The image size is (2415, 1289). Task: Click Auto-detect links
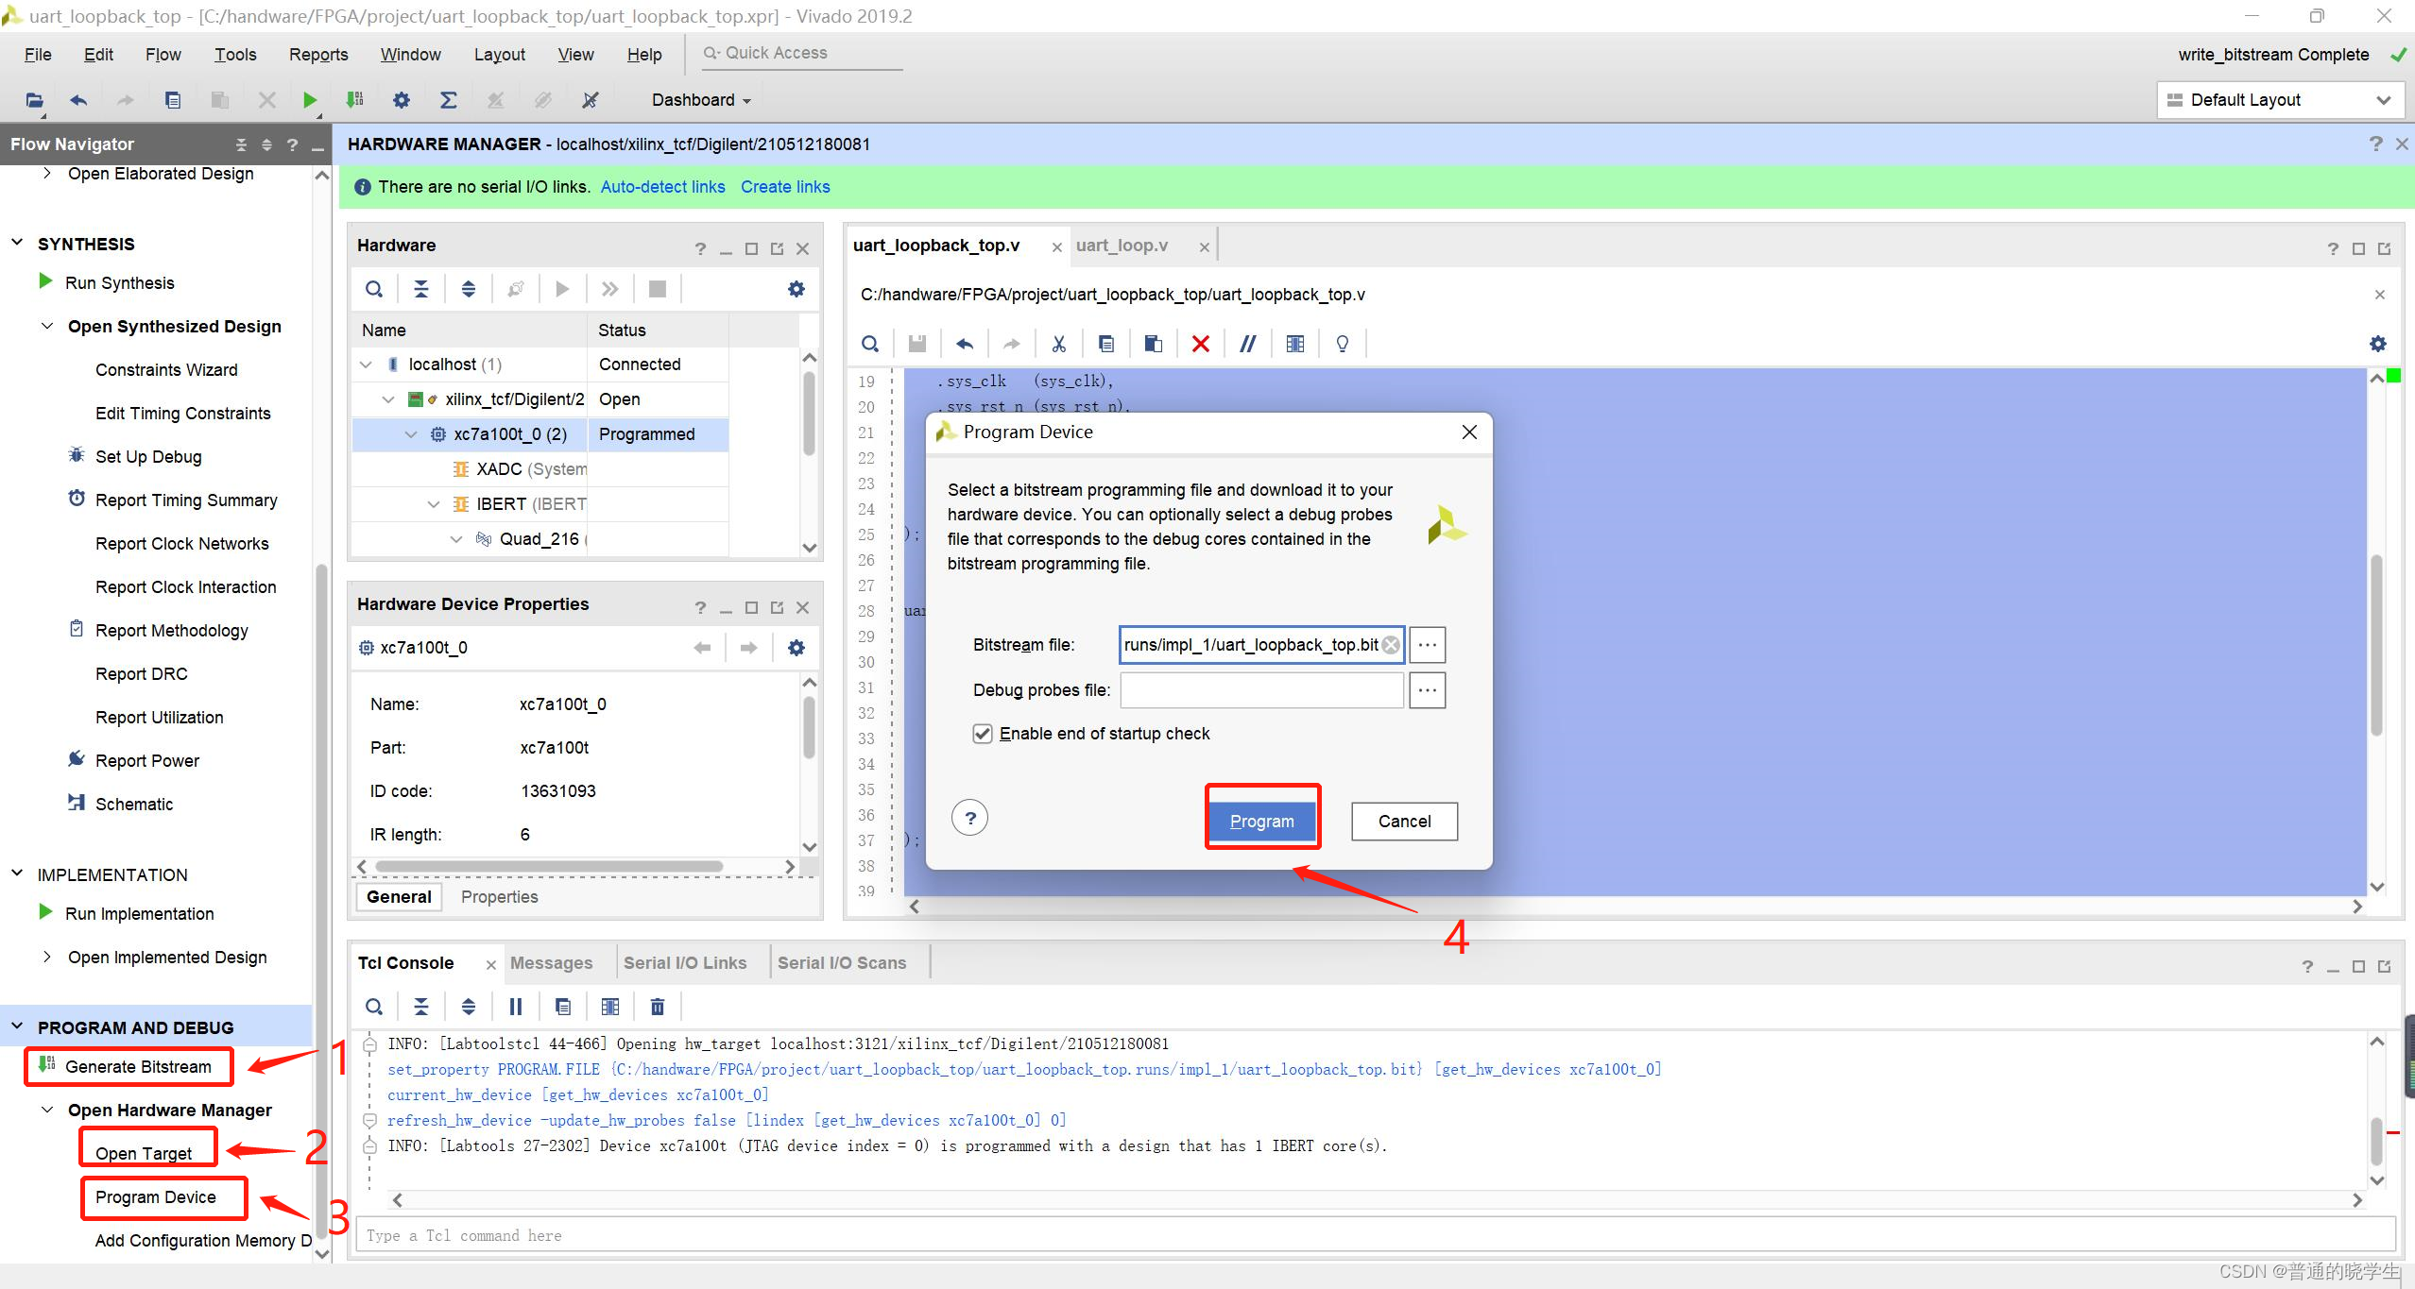click(x=663, y=187)
